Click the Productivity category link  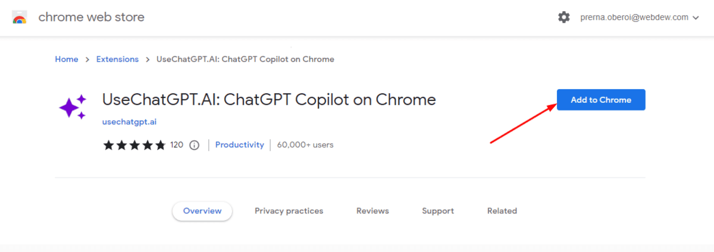point(240,145)
